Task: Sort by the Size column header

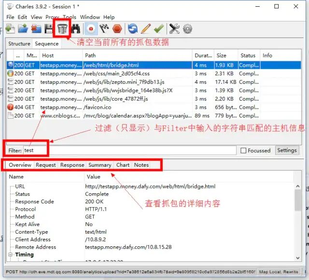Action: 226,55
